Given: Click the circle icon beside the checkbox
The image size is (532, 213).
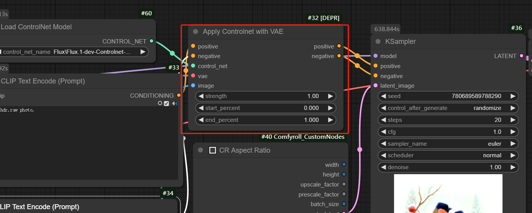Looking at the screenshot, I should click(x=160, y=103).
